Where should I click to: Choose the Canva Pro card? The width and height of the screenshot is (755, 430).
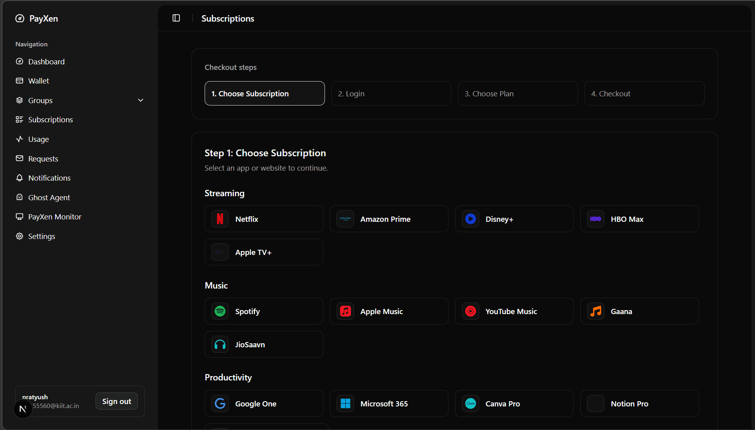tap(514, 404)
